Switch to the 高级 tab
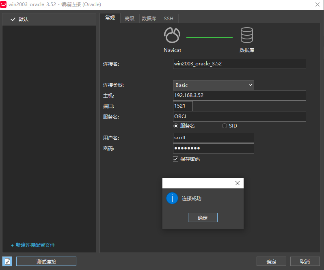 [130, 19]
